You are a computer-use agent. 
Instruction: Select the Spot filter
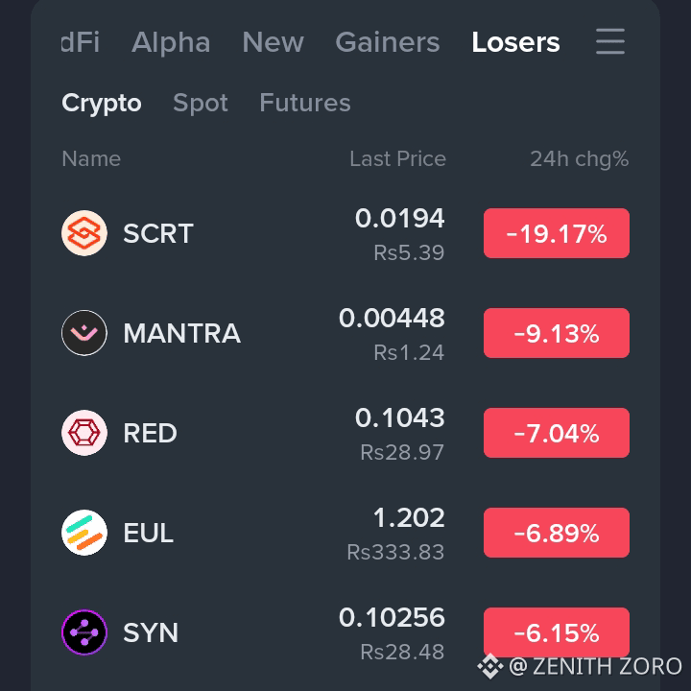coord(201,103)
